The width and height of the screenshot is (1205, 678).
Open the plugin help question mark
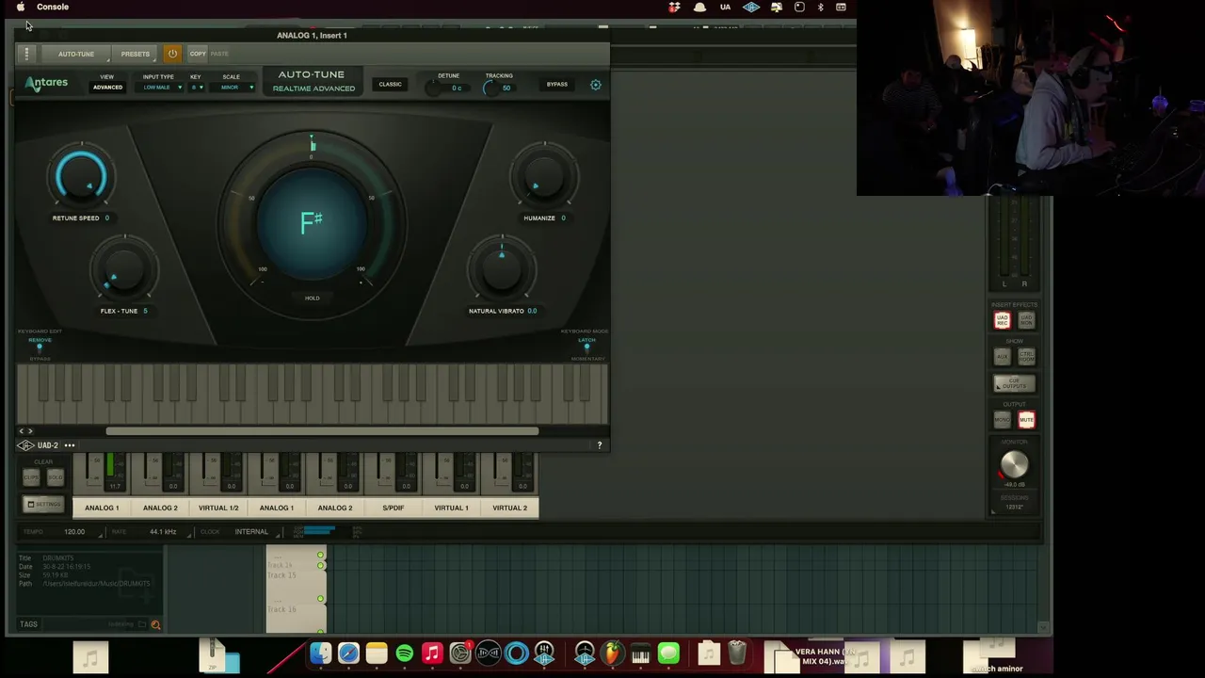click(599, 444)
